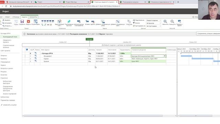Switch to the СТРАНИЦА ribbon tab

16,17
